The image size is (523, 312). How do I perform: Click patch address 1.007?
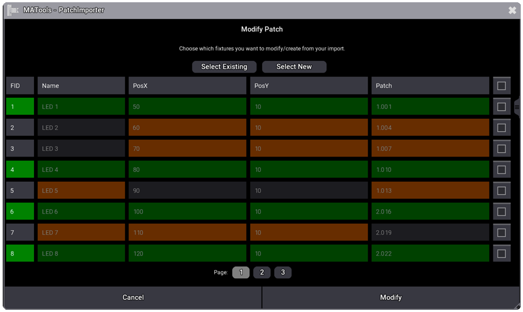tap(430, 149)
